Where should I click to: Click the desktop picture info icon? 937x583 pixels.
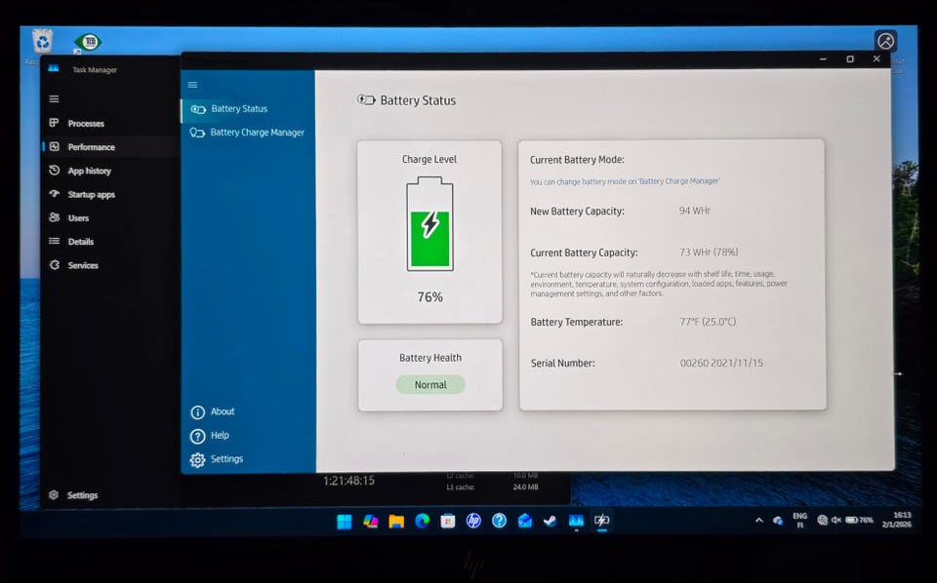click(885, 41)
